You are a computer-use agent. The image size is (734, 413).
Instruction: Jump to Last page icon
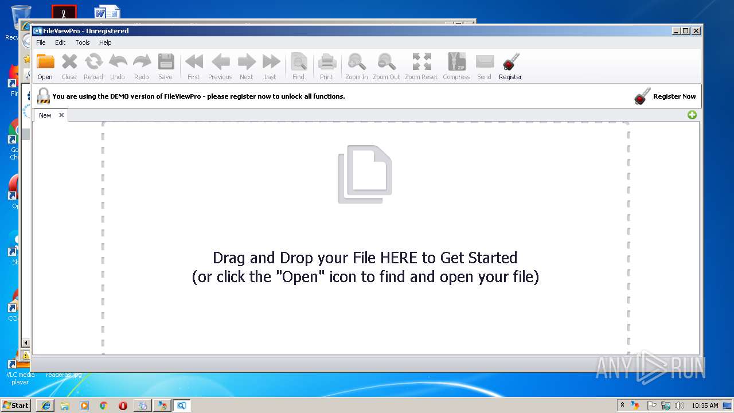[x=271, y=62]
